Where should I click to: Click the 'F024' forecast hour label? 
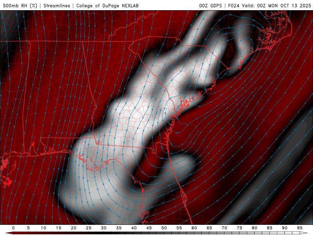pos(234,5)
